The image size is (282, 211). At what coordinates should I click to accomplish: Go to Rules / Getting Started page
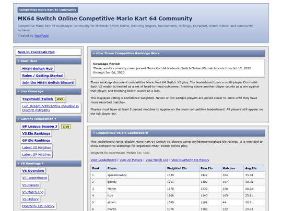pyautogui.click(x=42, y=76)
